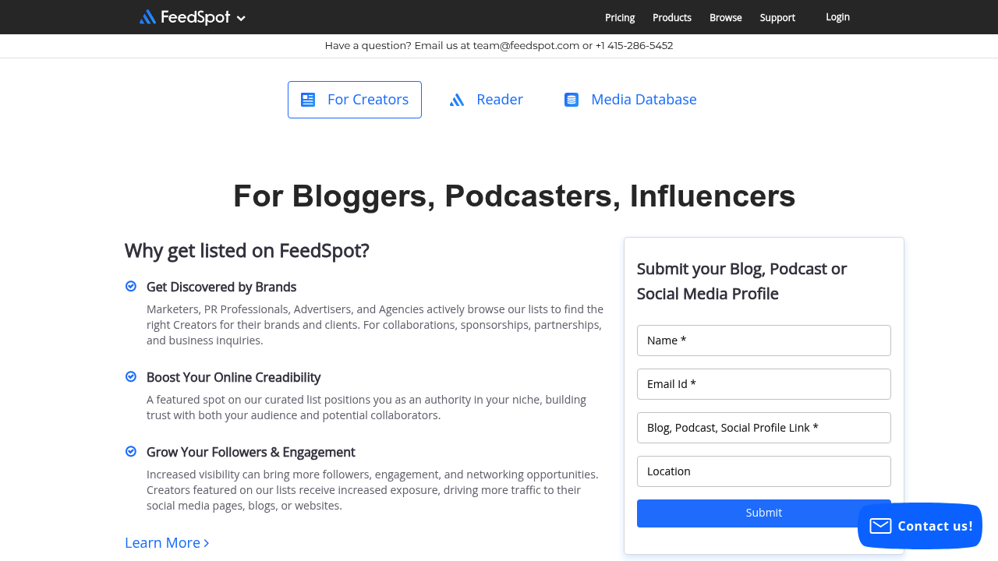This screenshot has width=998, height=561.
Task: Click the Reader tab logo icon
Action: 457,100
